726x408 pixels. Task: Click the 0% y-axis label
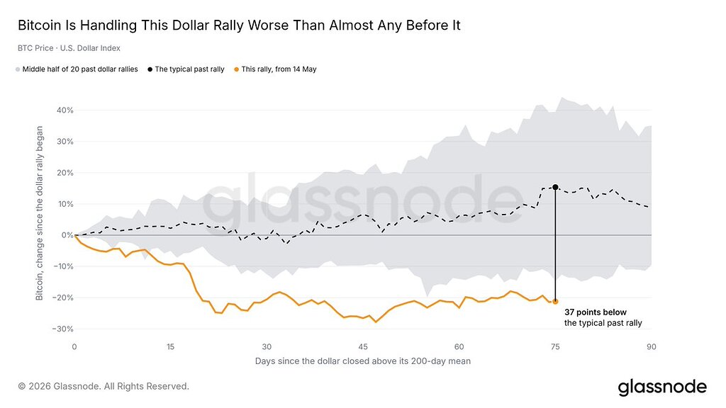pos(67,235)
